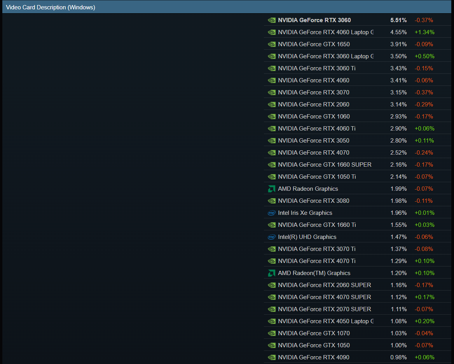Select the NVIDIA GeForce RTX 3060 Laptop name

[x=326, y=56]
